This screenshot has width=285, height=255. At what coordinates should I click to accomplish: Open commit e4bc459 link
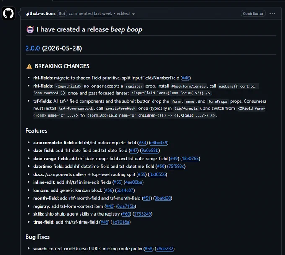click(159, 143)
